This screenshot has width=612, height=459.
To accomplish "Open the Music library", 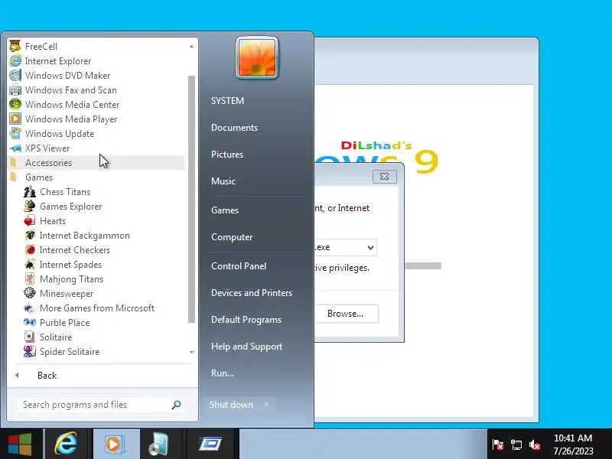I will click(223, 181).
